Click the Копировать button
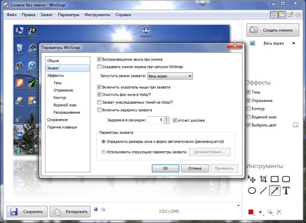The height and width of the screenshot is (223, 306). point(70,212)
